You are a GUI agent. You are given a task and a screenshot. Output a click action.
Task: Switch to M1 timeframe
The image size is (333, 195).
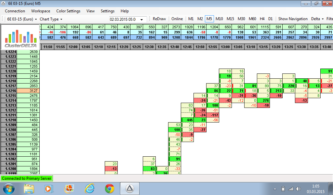(x=191, y=19)
